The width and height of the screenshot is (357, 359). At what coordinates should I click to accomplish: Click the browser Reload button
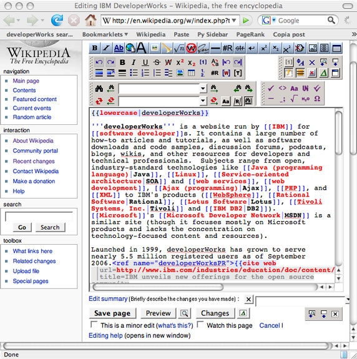57,21
